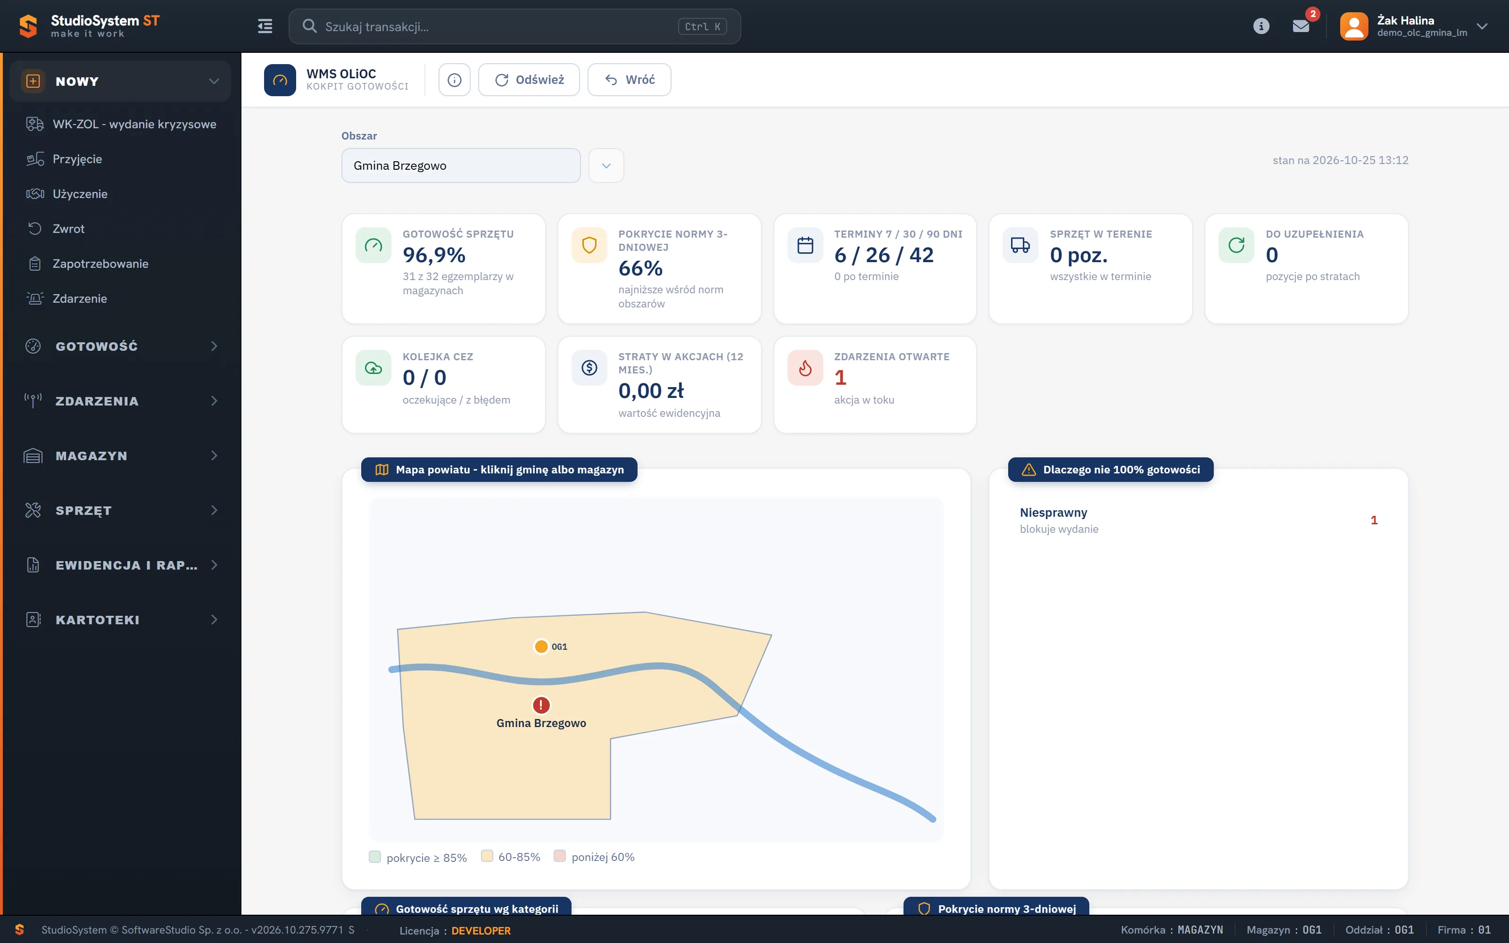Select the orange 061 warehouse marker on the map

coord(541,646)
